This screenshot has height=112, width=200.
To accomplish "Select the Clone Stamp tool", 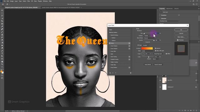I will coord(2,35).
